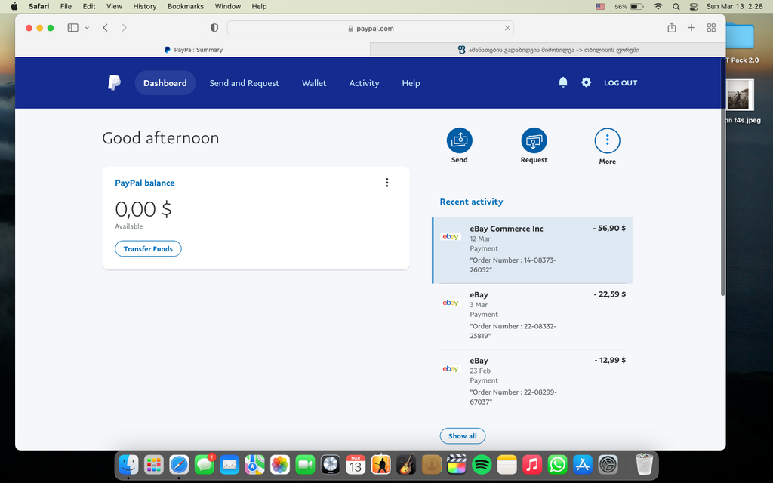Click the battery 56% status
This screenshot has width=773, height=483.
(629, 6)
